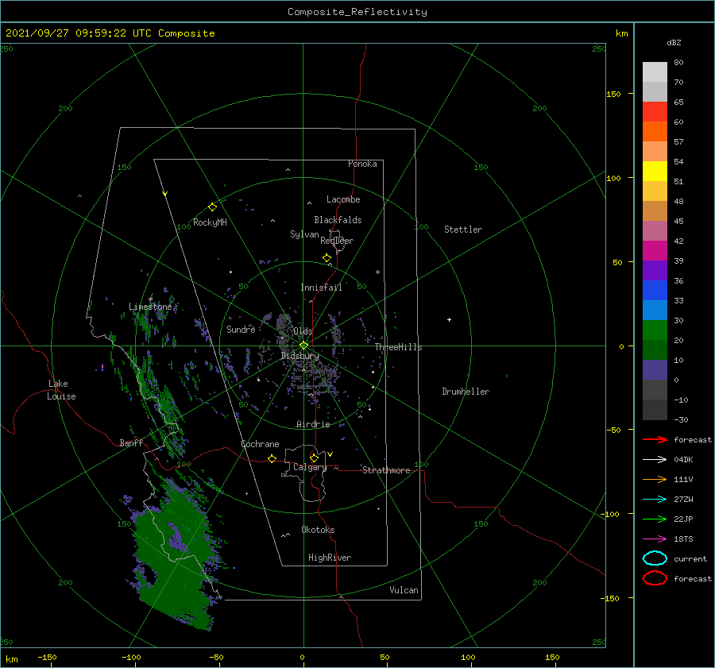The width and height of the screenshot is (715, 668).
Task: Click the ThreeHills town label
Action: pos(399,347)
